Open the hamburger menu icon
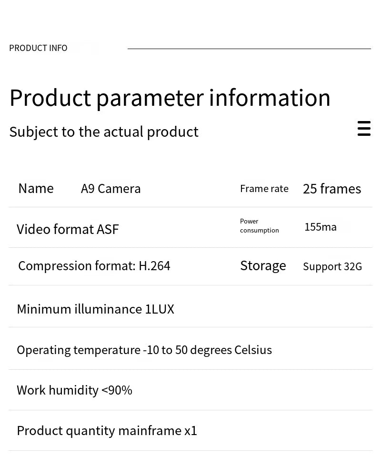The image size is (381, 467). coord(364,128)
